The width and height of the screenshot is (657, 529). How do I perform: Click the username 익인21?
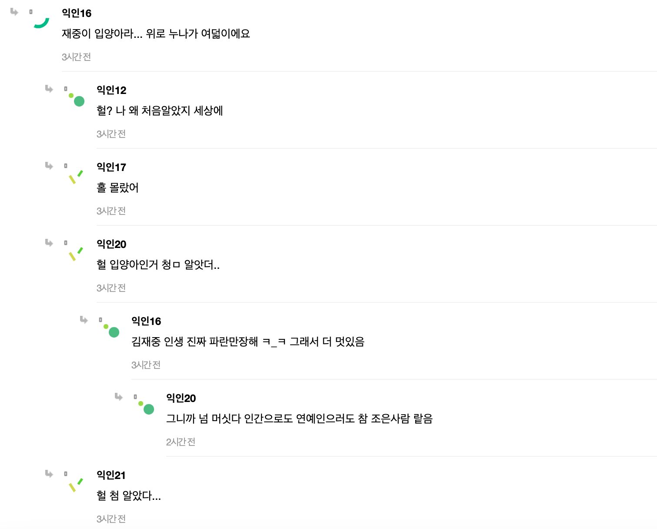tap(111, 475)
